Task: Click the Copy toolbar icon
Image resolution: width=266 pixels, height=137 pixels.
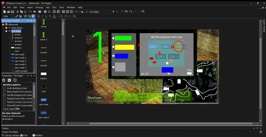Action: [x=21, y=12]
